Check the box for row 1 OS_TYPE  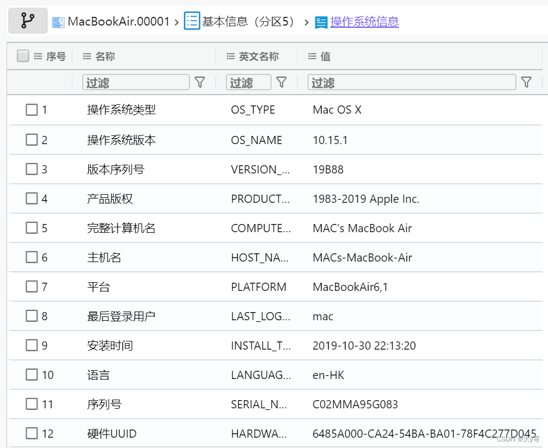(x=32, y=110)
